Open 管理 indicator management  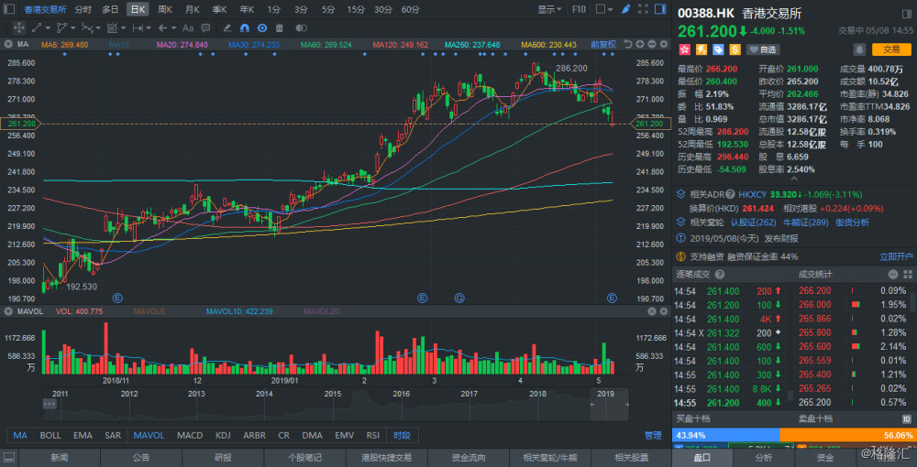click(x=653, y=436)
